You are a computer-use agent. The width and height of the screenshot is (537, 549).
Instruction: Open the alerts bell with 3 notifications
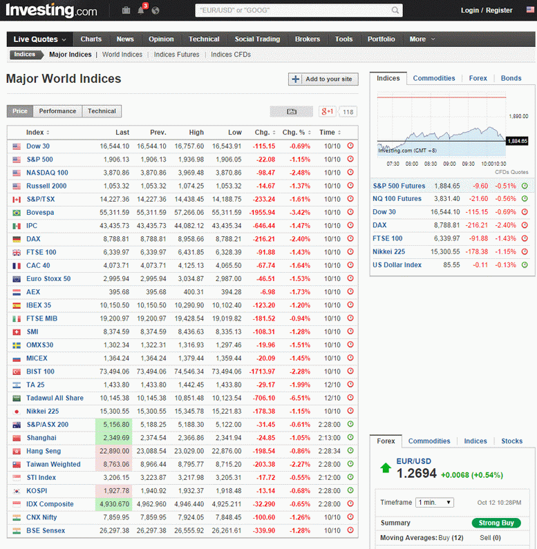(141, 10)
